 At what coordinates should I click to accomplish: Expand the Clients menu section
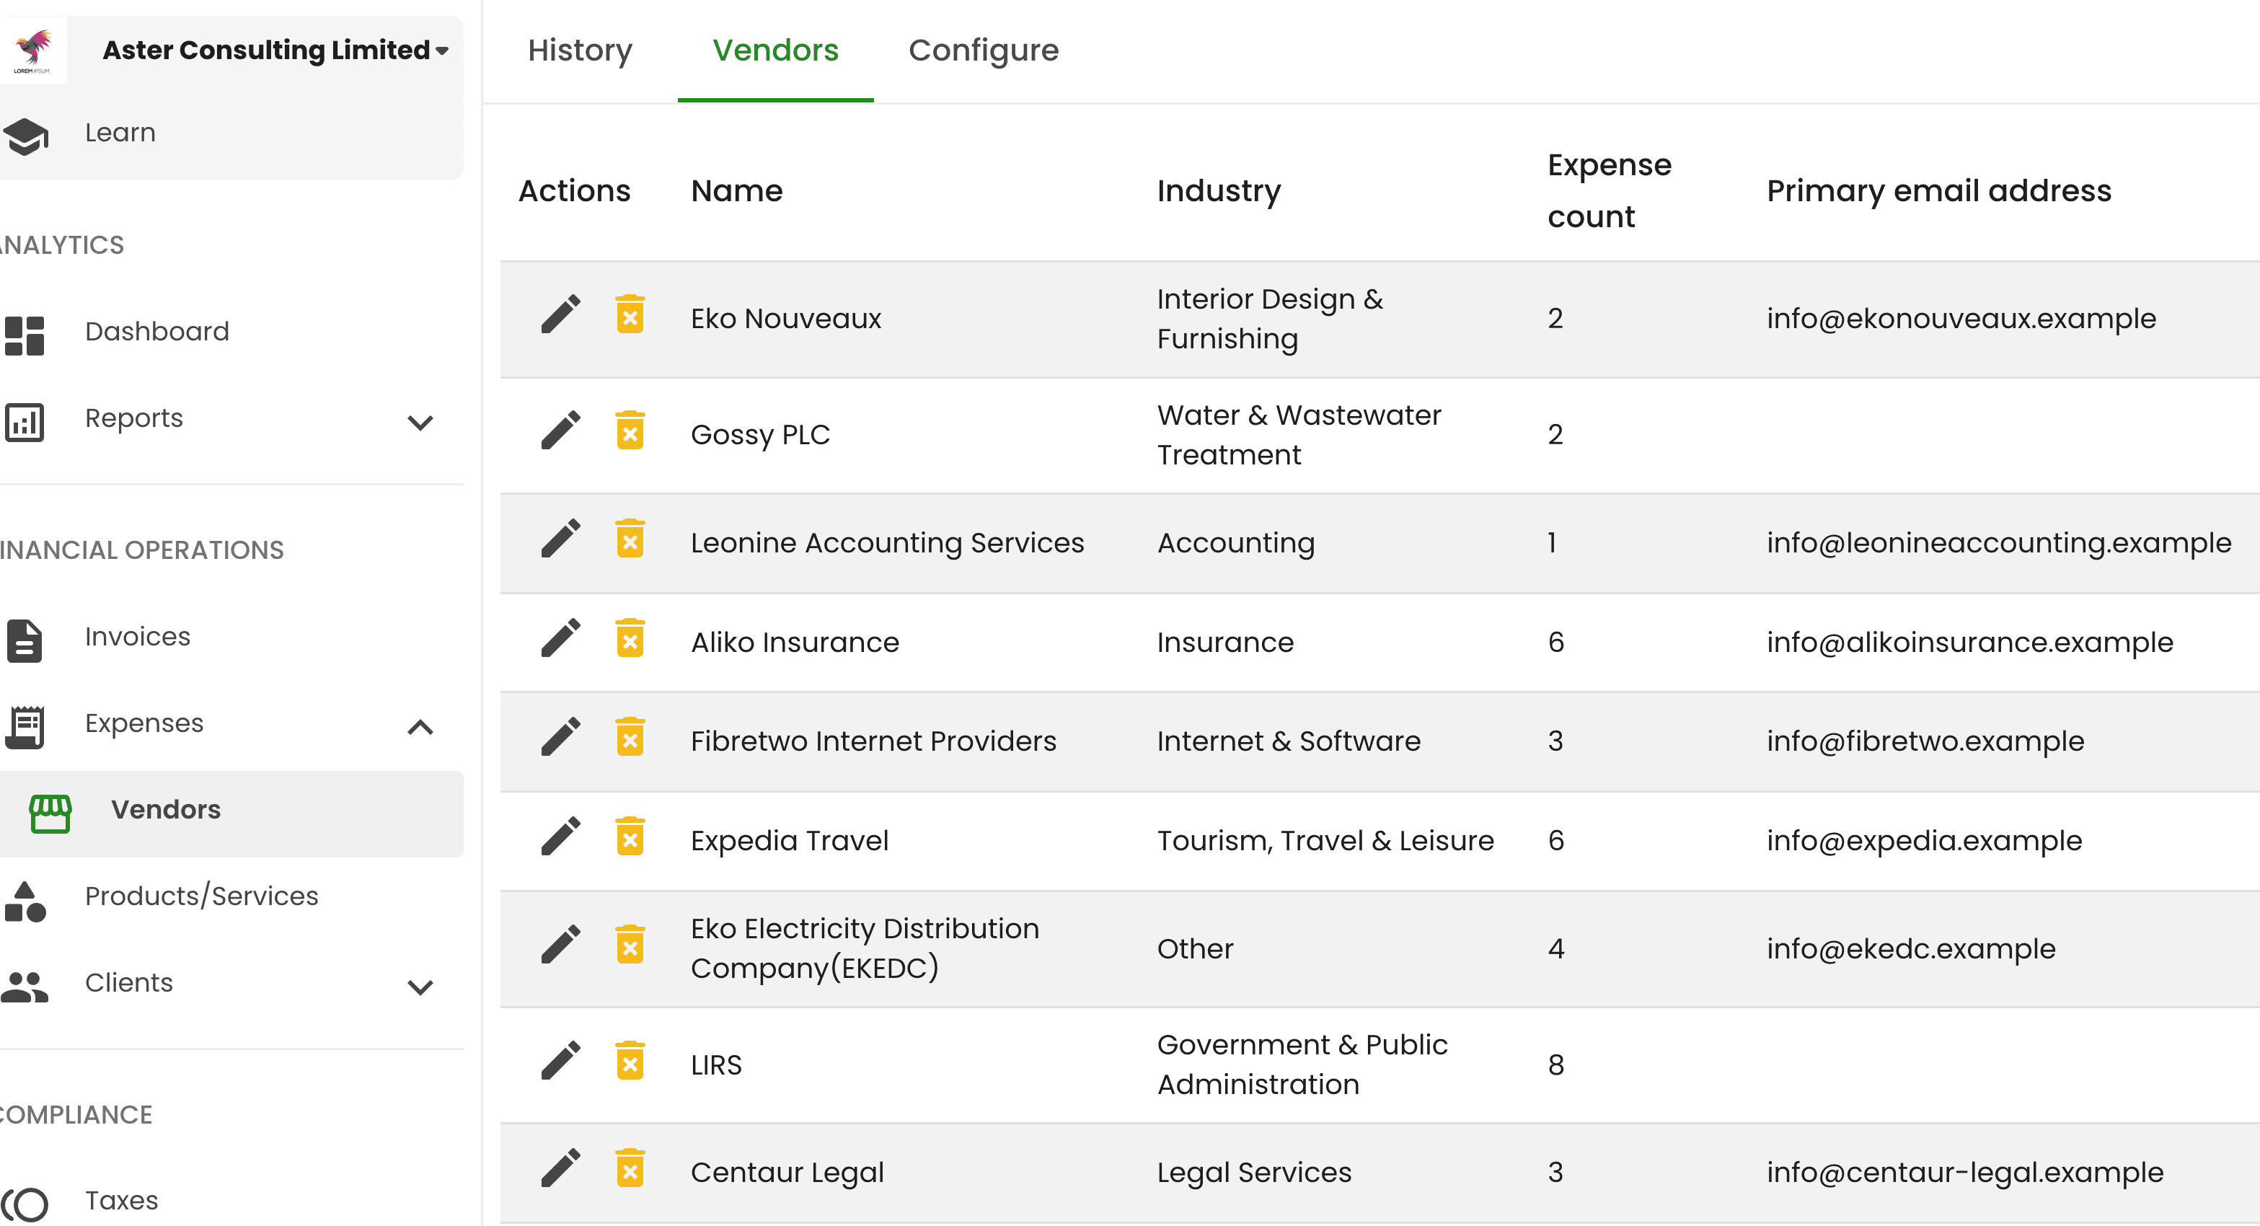(x=418, y=983)
